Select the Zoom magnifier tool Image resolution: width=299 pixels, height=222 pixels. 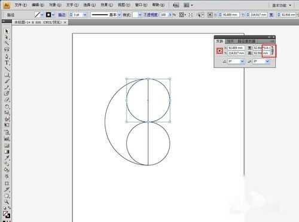[7, 202]
